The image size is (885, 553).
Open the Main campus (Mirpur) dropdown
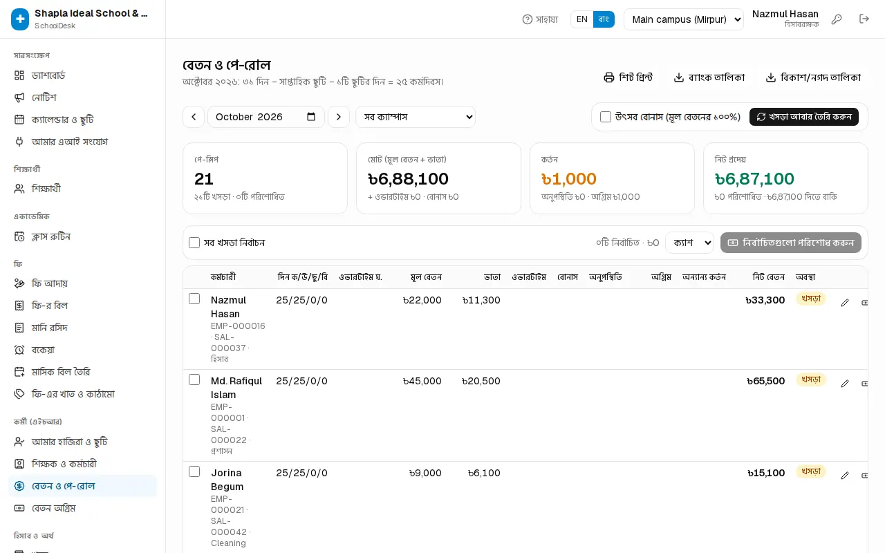coord(683,19)
